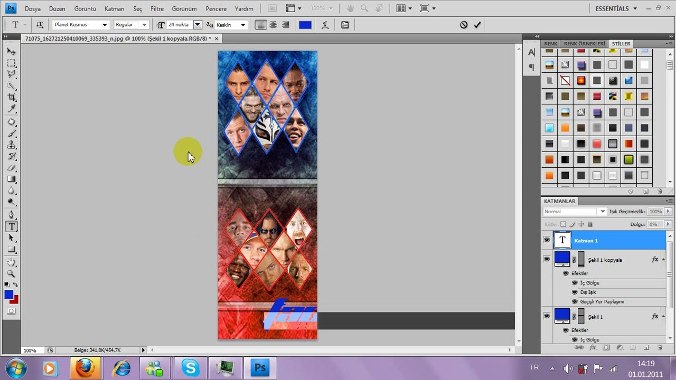Open font family dropdown Planet Kosmos
Image resolution: width=676 pixels, height=380 pixels.
click(105, 25)
